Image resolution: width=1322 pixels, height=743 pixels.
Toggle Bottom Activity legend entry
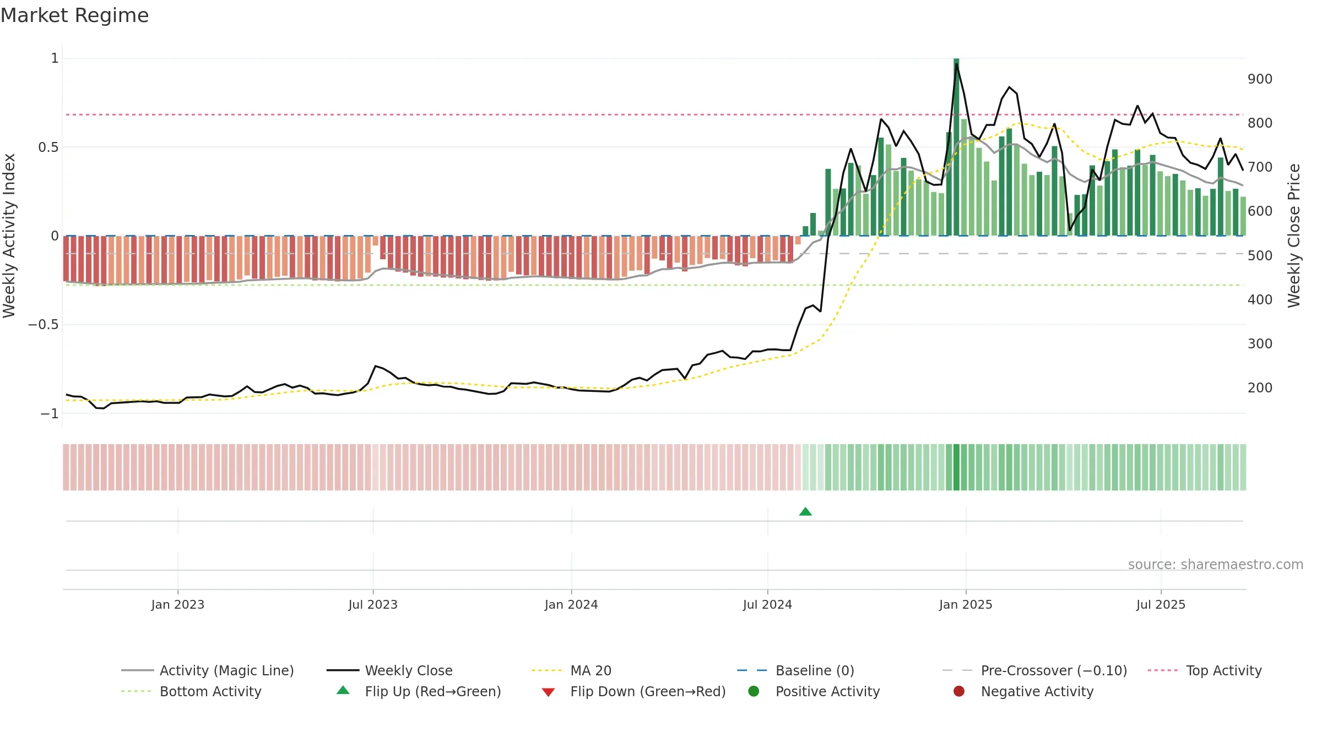(191, 691)
